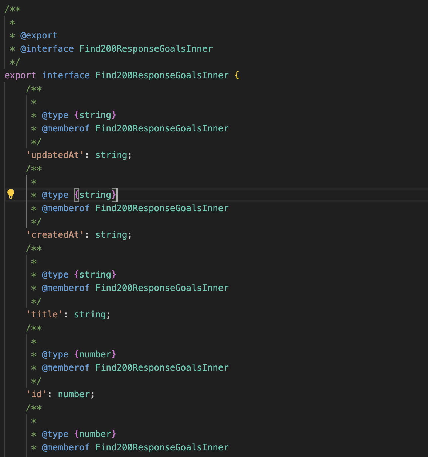Click the 'title' property name
The height and width of the screenshot is (457, 428).
[44, 315]
